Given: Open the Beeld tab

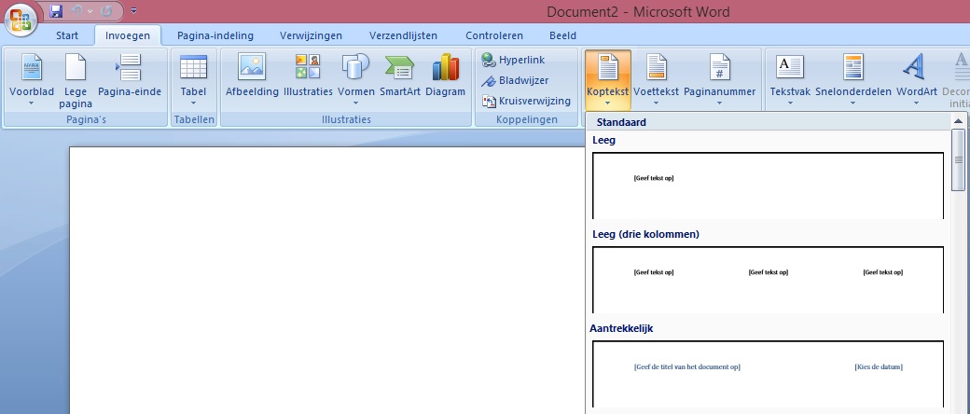Looking at the screenshot, I should (x=563, y=35).
